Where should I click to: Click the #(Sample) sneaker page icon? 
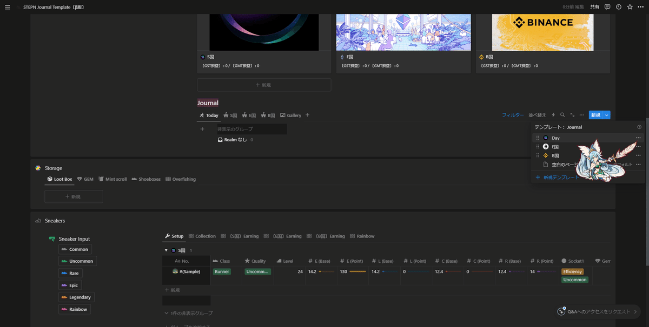175,271
